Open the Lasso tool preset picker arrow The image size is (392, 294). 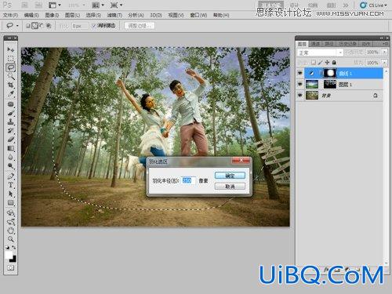(17, 26)
